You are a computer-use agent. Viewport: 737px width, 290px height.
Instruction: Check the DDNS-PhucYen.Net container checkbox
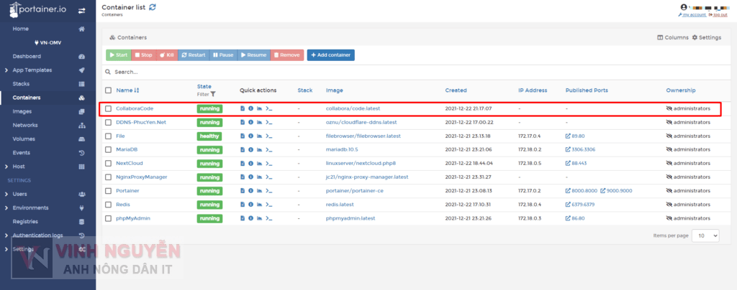tap(109, 122)
